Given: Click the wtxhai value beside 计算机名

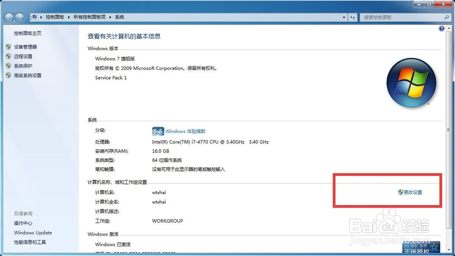Looking at the screenshot, I should (x=159, y=192).
